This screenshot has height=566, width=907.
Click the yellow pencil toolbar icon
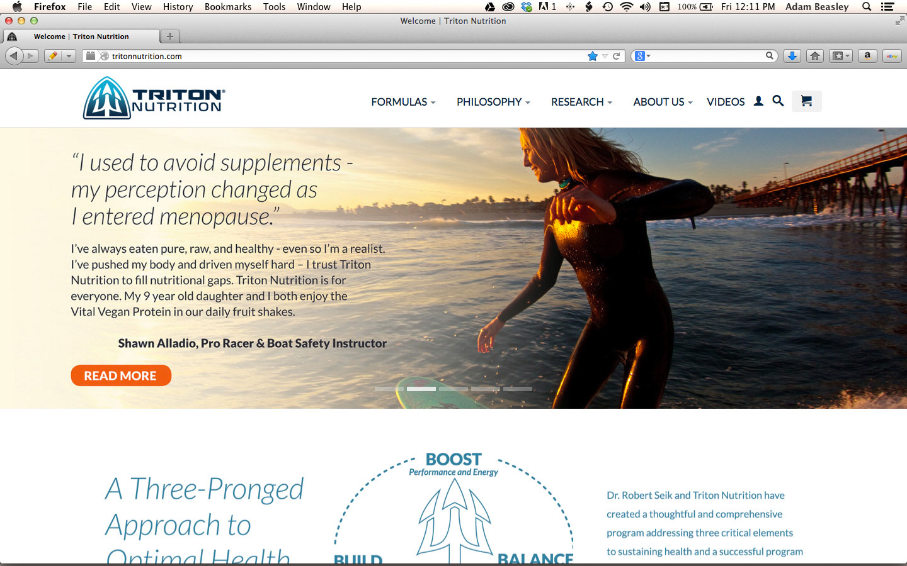click(53, 56)
